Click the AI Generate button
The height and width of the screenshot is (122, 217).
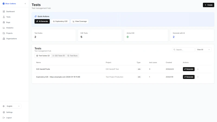(x=42, y=21)
